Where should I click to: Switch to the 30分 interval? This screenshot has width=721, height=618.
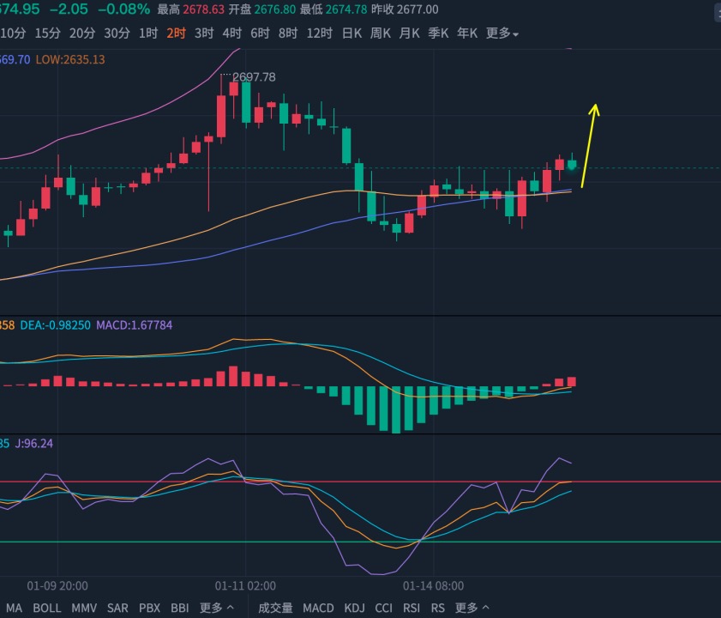tap(117, 33)
